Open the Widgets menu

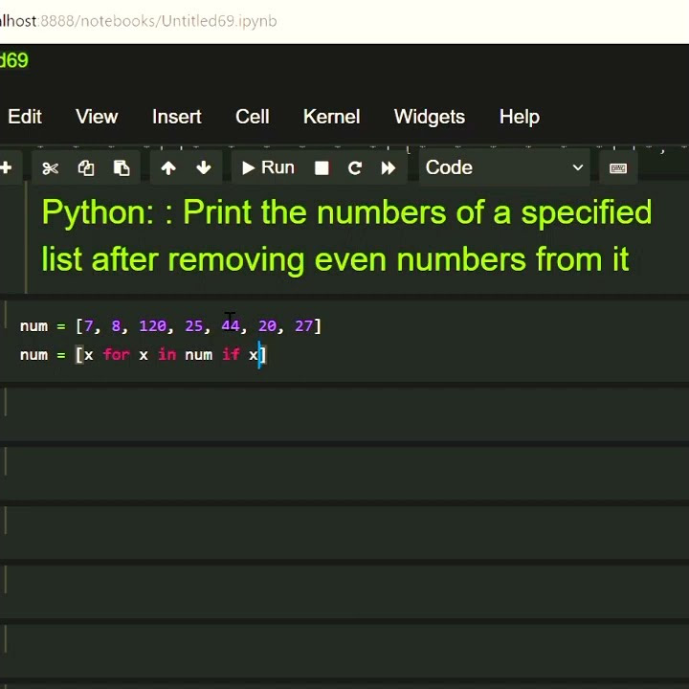[430, 117]
